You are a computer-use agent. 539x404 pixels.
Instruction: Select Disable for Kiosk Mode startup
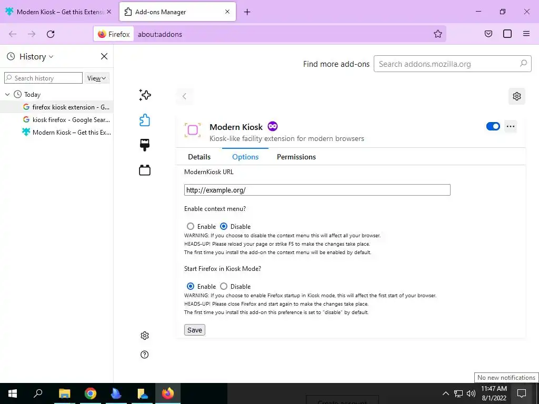click(224, 286)
